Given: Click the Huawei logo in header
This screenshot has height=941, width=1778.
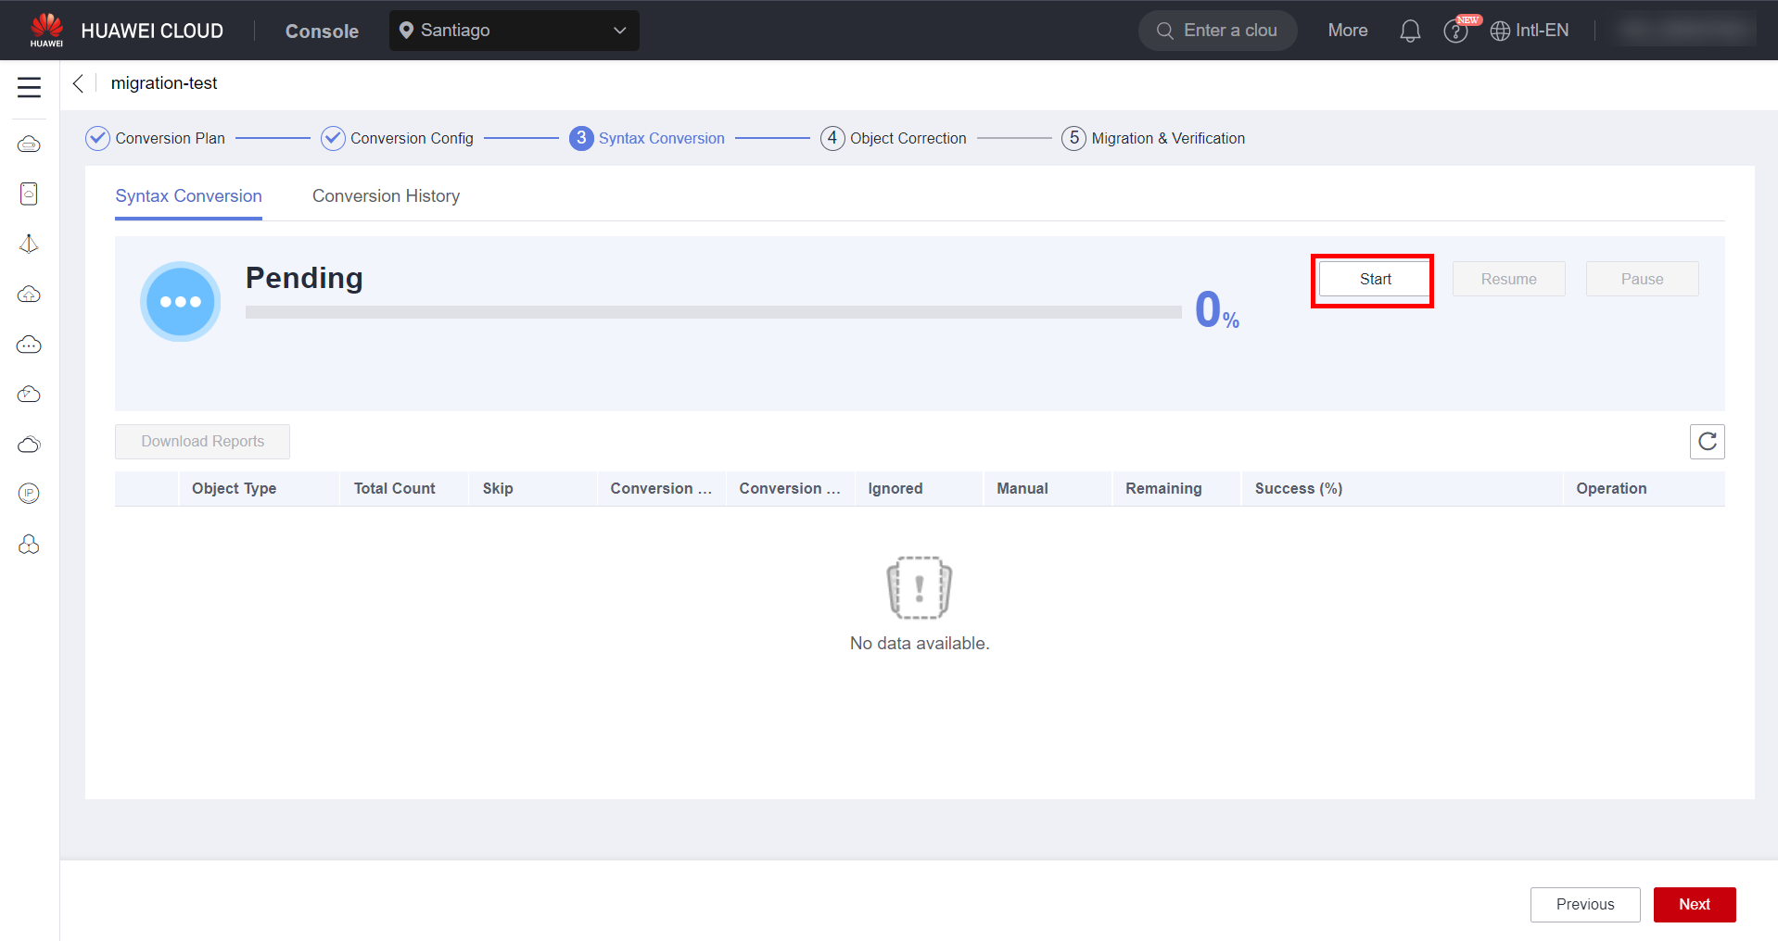Looking at the screenshot, I should point(46,30).
